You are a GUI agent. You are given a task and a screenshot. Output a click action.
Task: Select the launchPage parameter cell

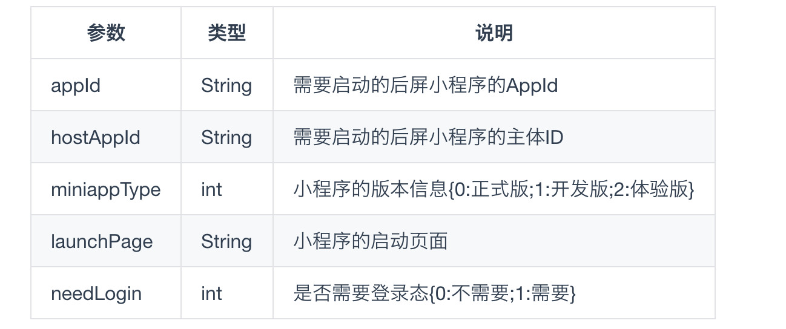click(102, 242)
